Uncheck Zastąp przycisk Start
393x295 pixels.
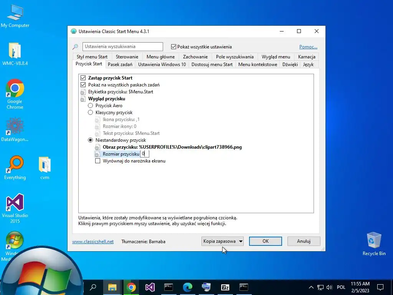pos(83,78)
